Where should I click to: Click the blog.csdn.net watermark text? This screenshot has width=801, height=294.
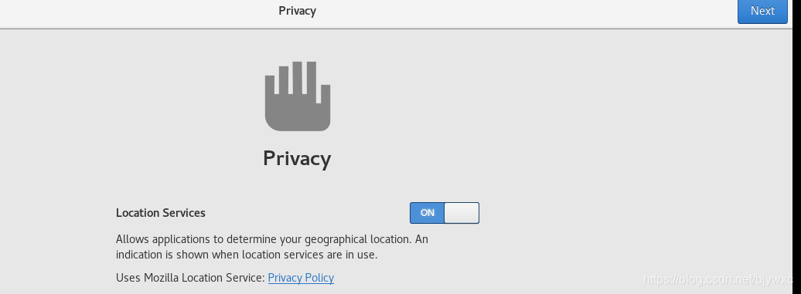[718, 279]
